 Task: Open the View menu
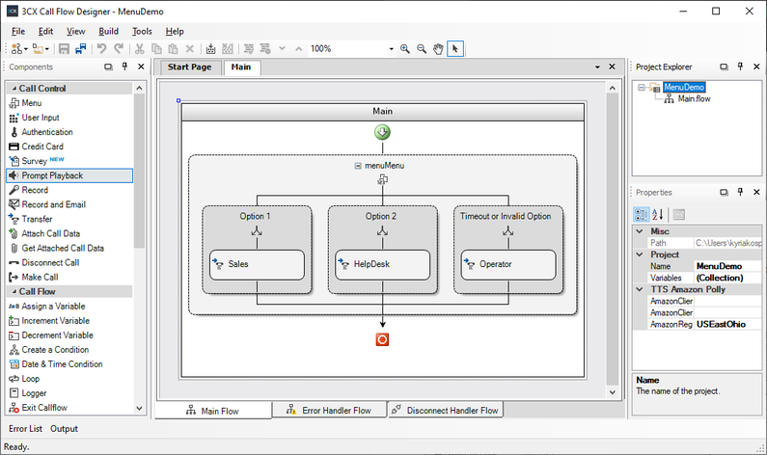(x=75, y=31)
